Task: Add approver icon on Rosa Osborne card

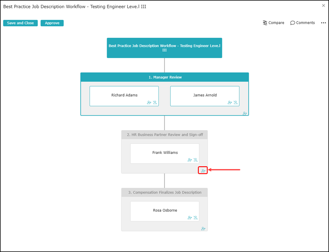Action: coord(190,218)
